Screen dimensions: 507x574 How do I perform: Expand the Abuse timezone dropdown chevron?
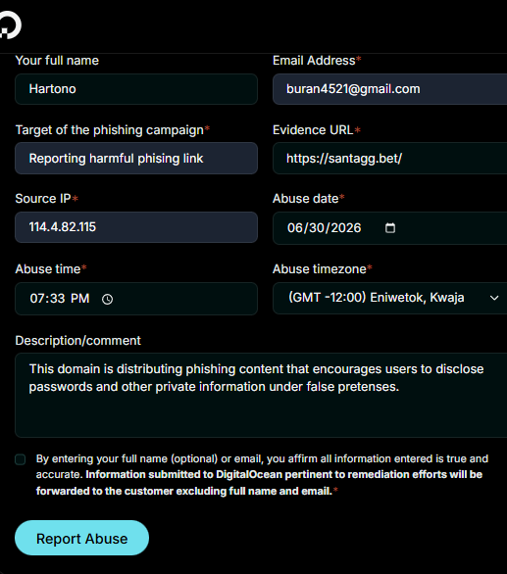coord(494,298)
